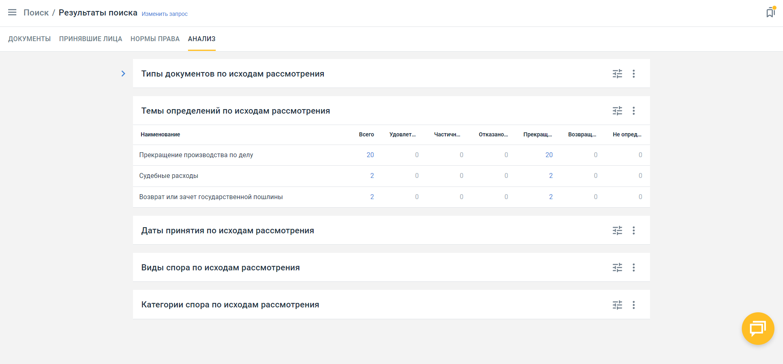Open more options for Темы определений section
This screenshot has width=783, height=364.
pyautogui.click(x=634, y=111)
